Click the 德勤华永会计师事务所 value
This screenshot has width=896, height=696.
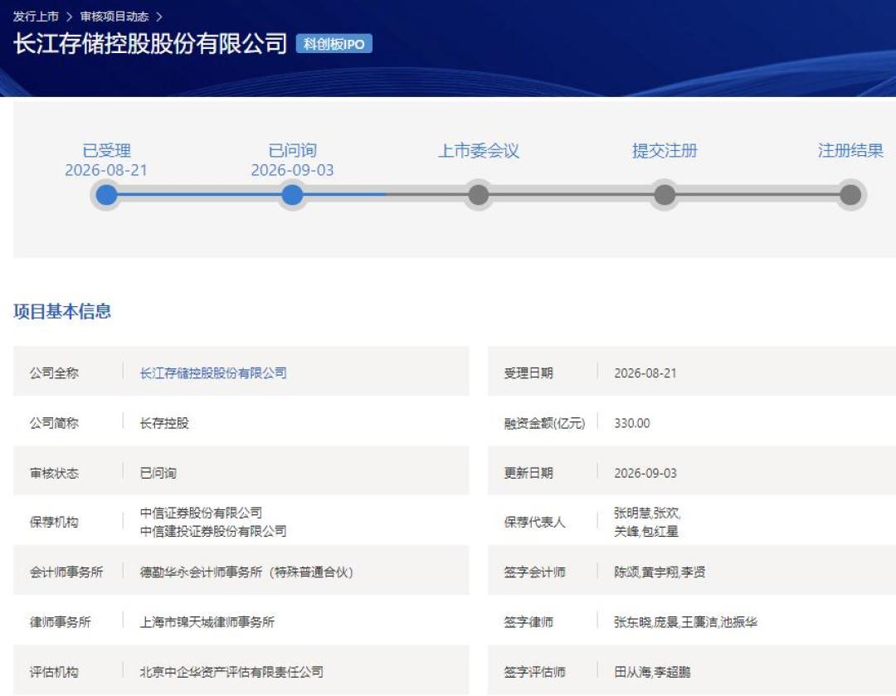point(246,572)
